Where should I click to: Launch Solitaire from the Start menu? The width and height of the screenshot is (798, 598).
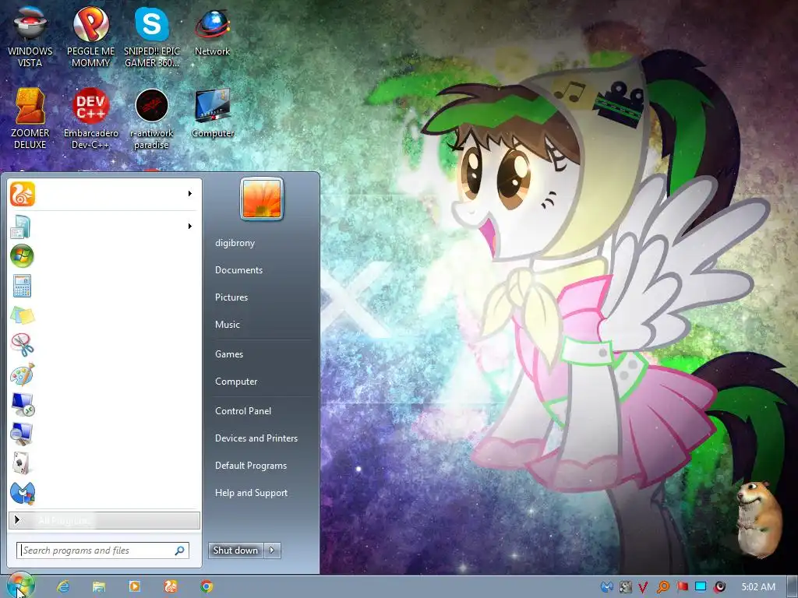click(22, 463)
